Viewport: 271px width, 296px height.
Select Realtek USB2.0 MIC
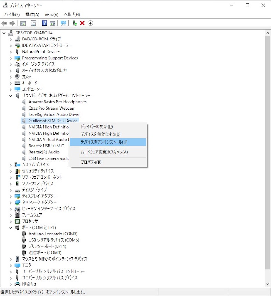click(x=46, y=146)
